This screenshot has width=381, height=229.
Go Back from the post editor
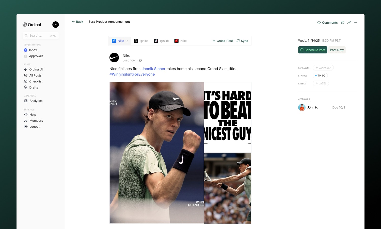click(x=77, y=22)
